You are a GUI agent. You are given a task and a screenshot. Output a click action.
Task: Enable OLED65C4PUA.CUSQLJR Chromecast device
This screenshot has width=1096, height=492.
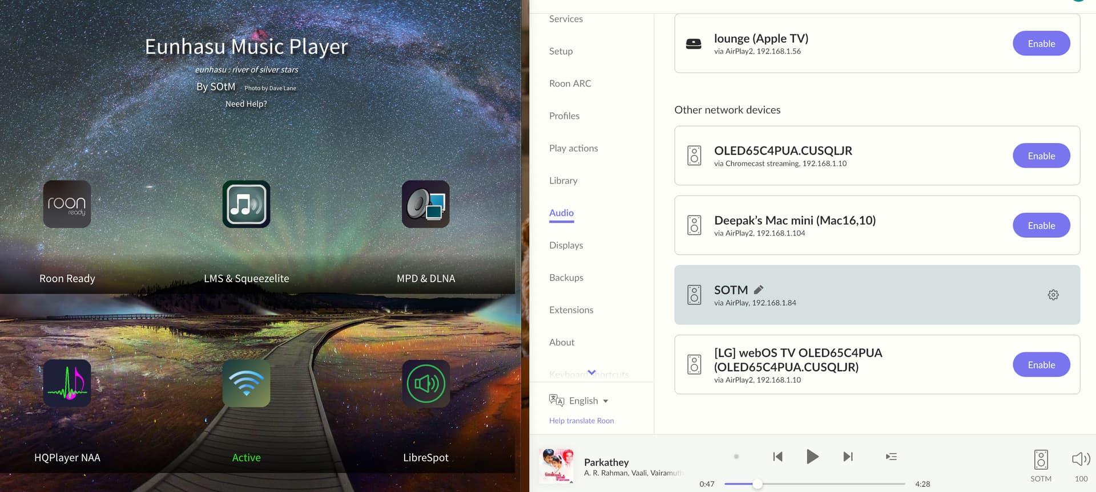coord(1041,156)
